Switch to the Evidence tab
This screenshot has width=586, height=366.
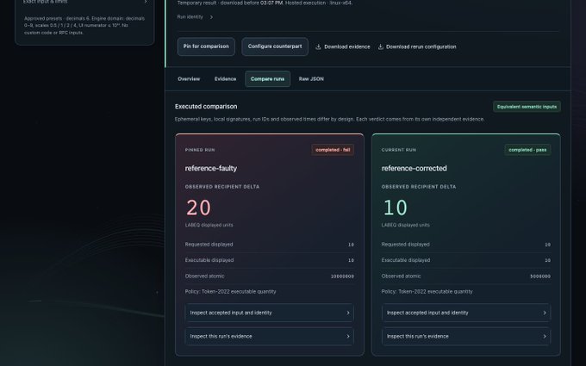click(x=225, y=79)
